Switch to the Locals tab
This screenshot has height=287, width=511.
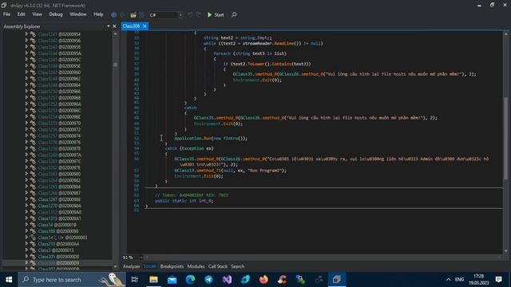(x=150, y=266)
